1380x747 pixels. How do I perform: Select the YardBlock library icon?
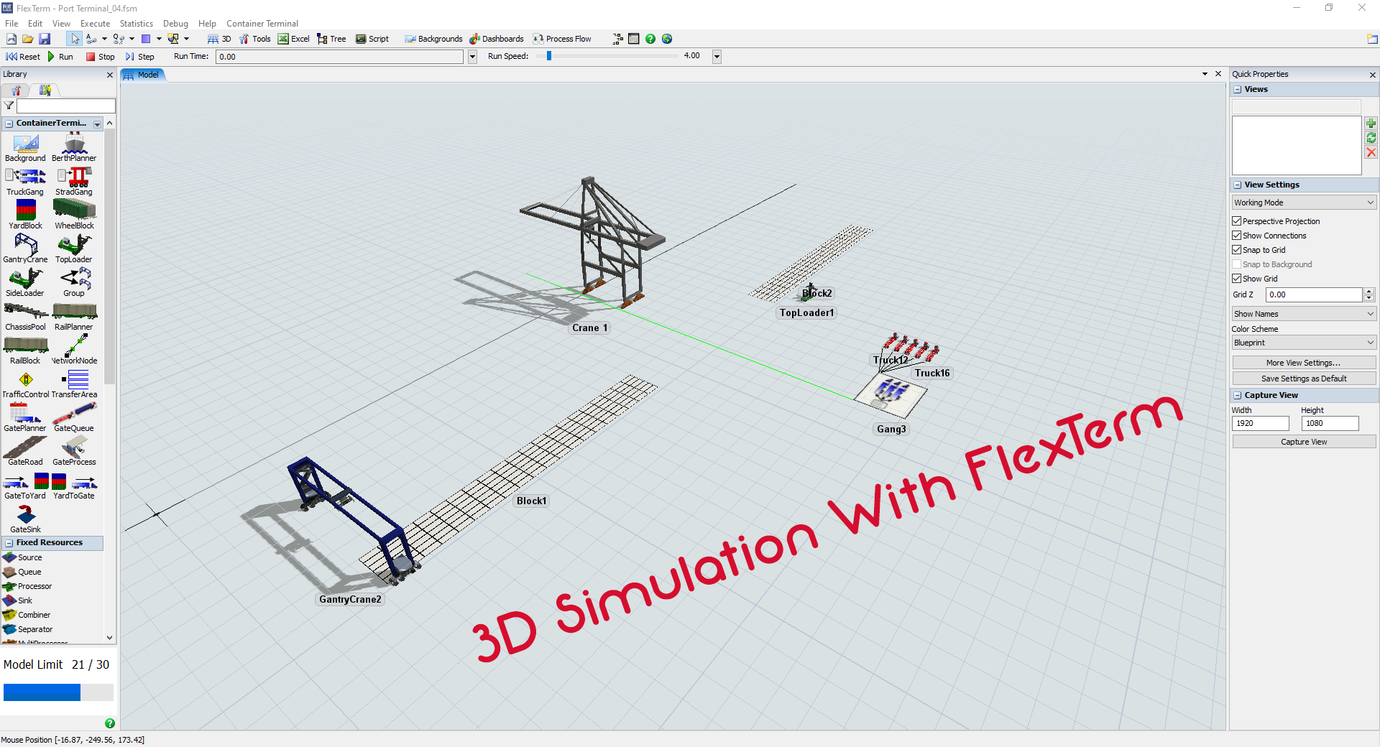(x=26, y=210)
